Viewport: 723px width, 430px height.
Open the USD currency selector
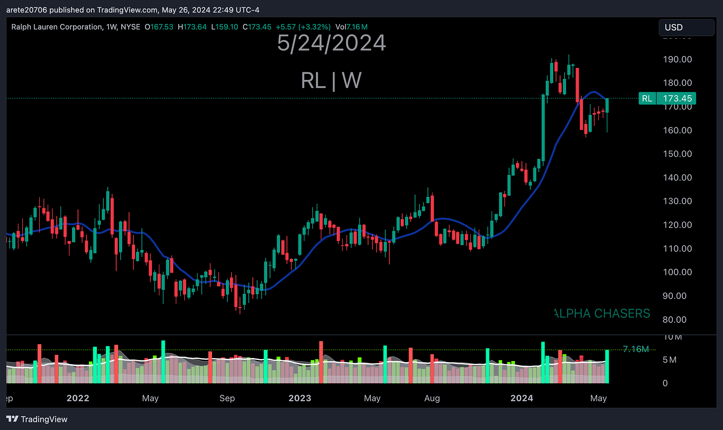(686, 27)
